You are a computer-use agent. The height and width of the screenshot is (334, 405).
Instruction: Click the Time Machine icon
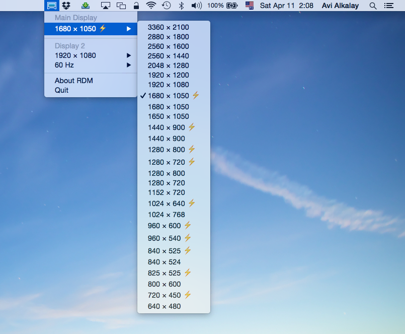click(x=166, y=6)
